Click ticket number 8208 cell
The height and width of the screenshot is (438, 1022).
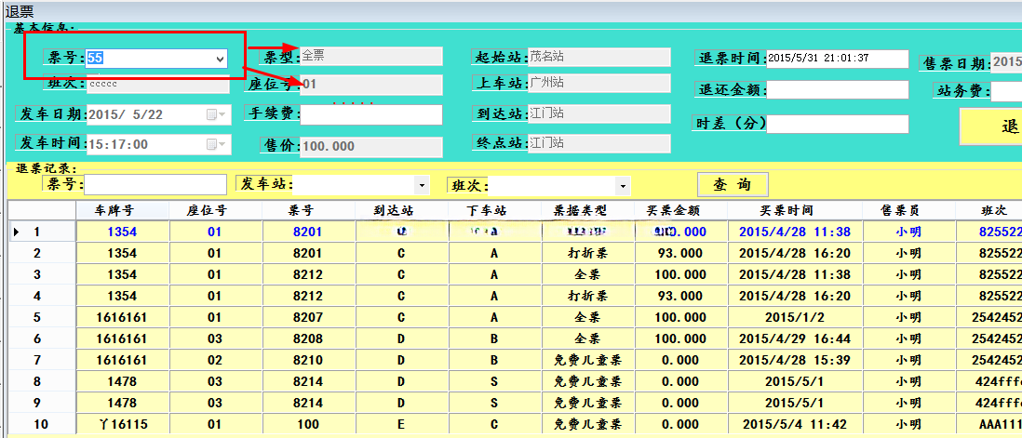click(x=309, y=339)
